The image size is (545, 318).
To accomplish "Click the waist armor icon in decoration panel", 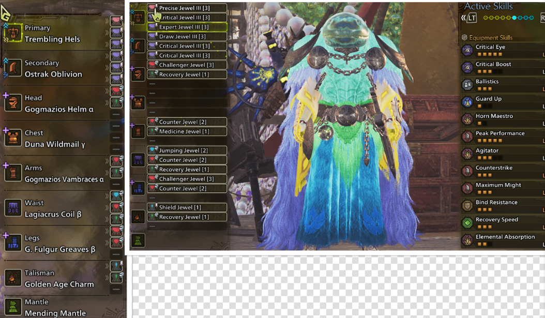I will click(x=138, y=160).
